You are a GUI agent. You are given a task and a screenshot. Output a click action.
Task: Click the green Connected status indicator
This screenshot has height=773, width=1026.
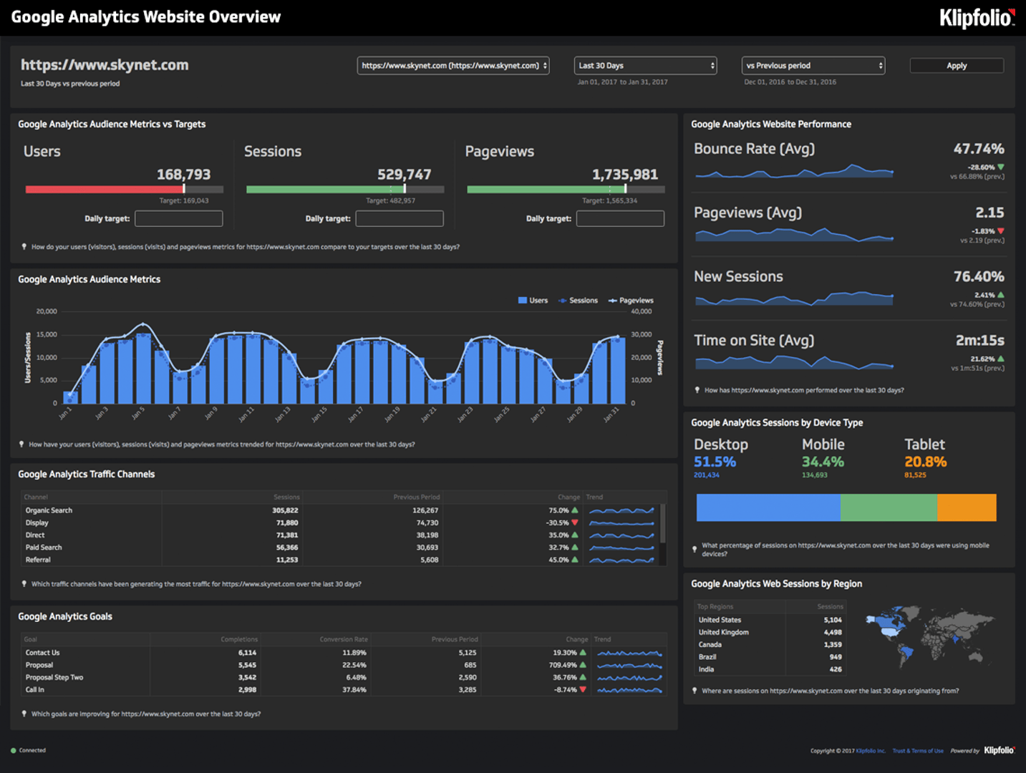(14, 750)
